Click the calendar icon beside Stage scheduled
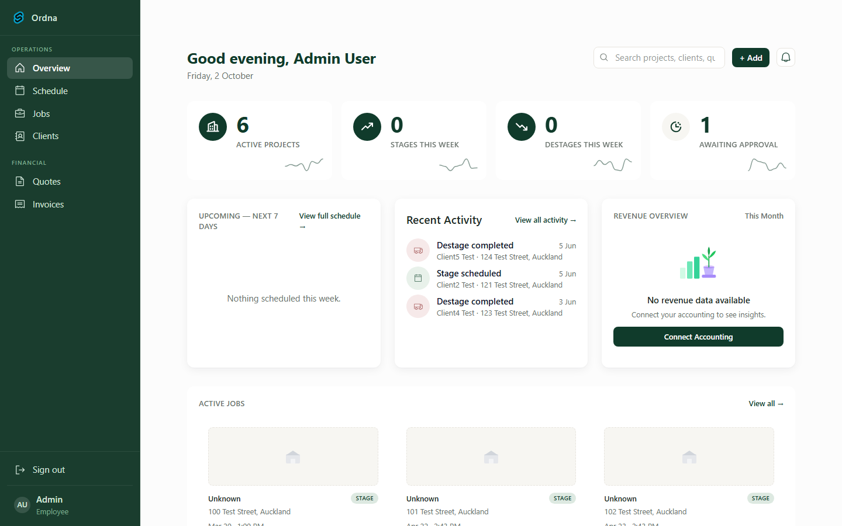This screenshot has height=526, width=842. tap(418, 278)
